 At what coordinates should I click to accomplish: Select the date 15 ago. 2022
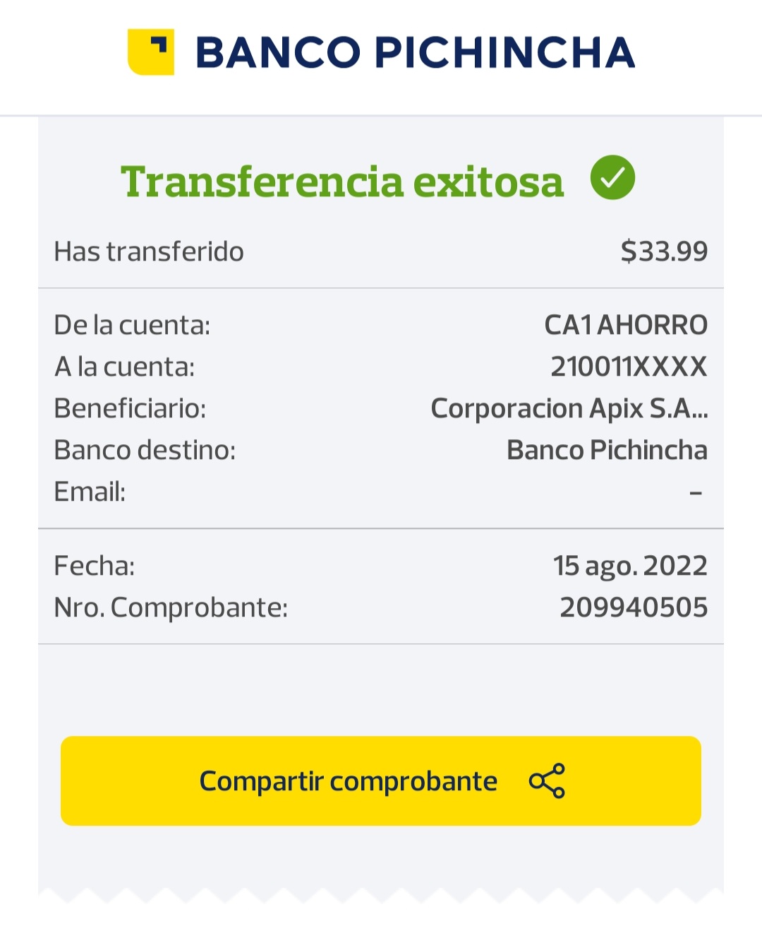(629, 566)
